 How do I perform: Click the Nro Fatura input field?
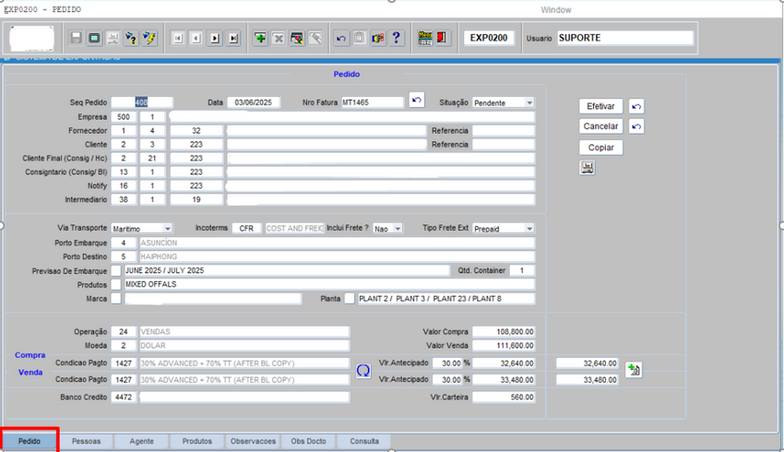(372, 102)
